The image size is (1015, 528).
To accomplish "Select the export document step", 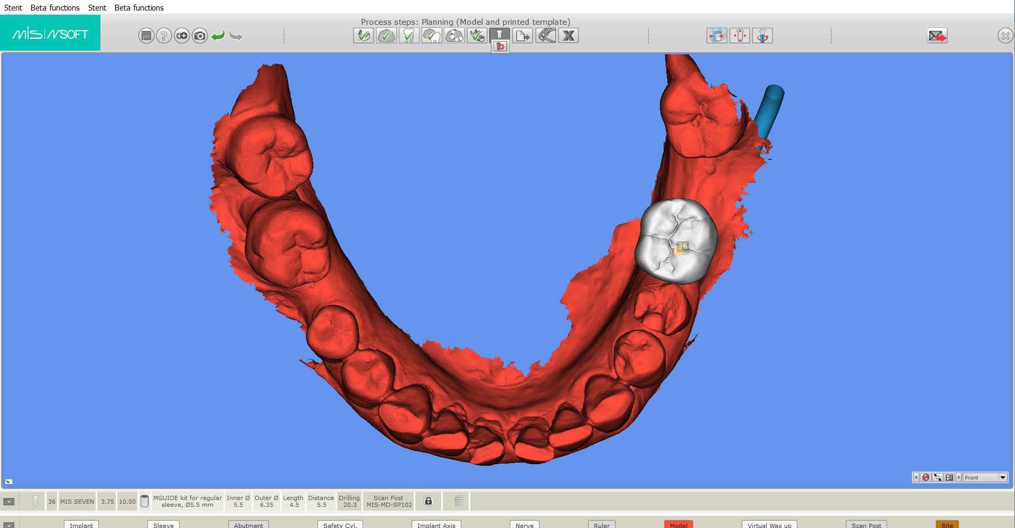I will (x=523, y=35).
